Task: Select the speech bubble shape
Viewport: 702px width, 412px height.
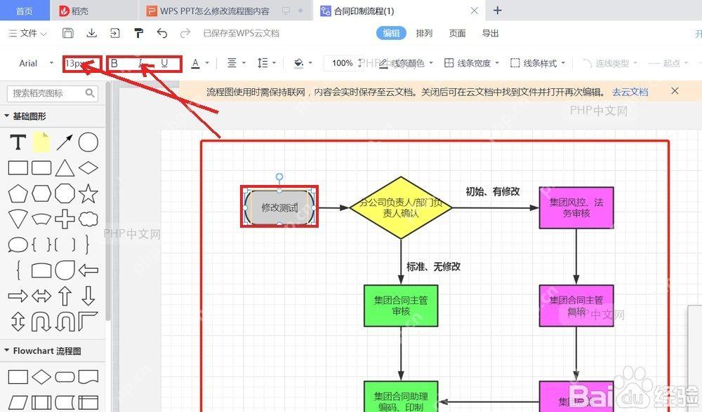Action: [x=18, y=245]
